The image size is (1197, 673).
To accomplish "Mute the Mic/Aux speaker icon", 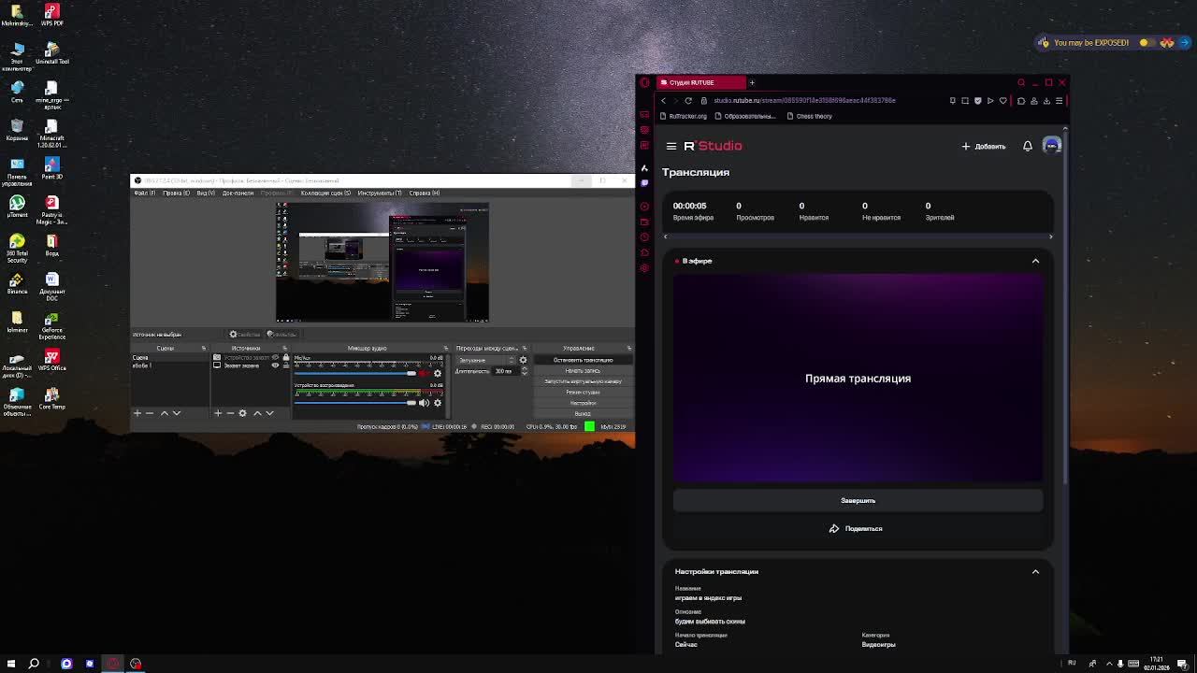I will pos(425,374).
